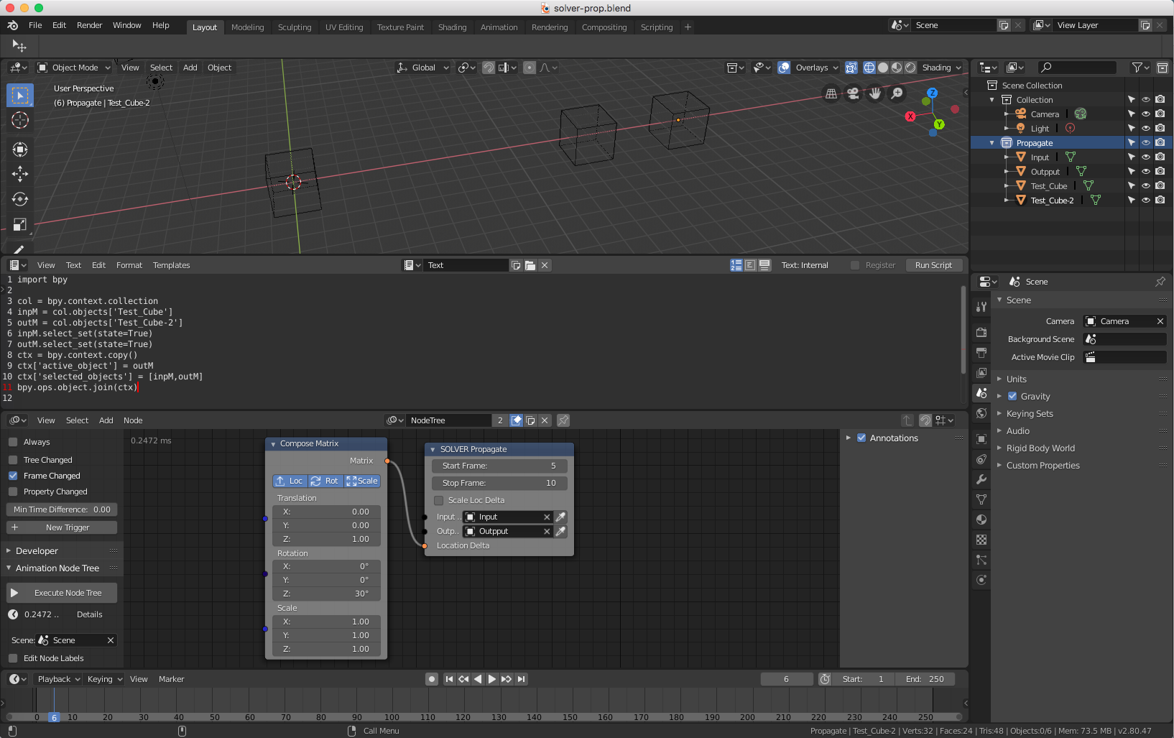This screenshot has width=1174, height=738.
Task: Enable the Always trigger checkbox
Action: click(x=13, y=442)
